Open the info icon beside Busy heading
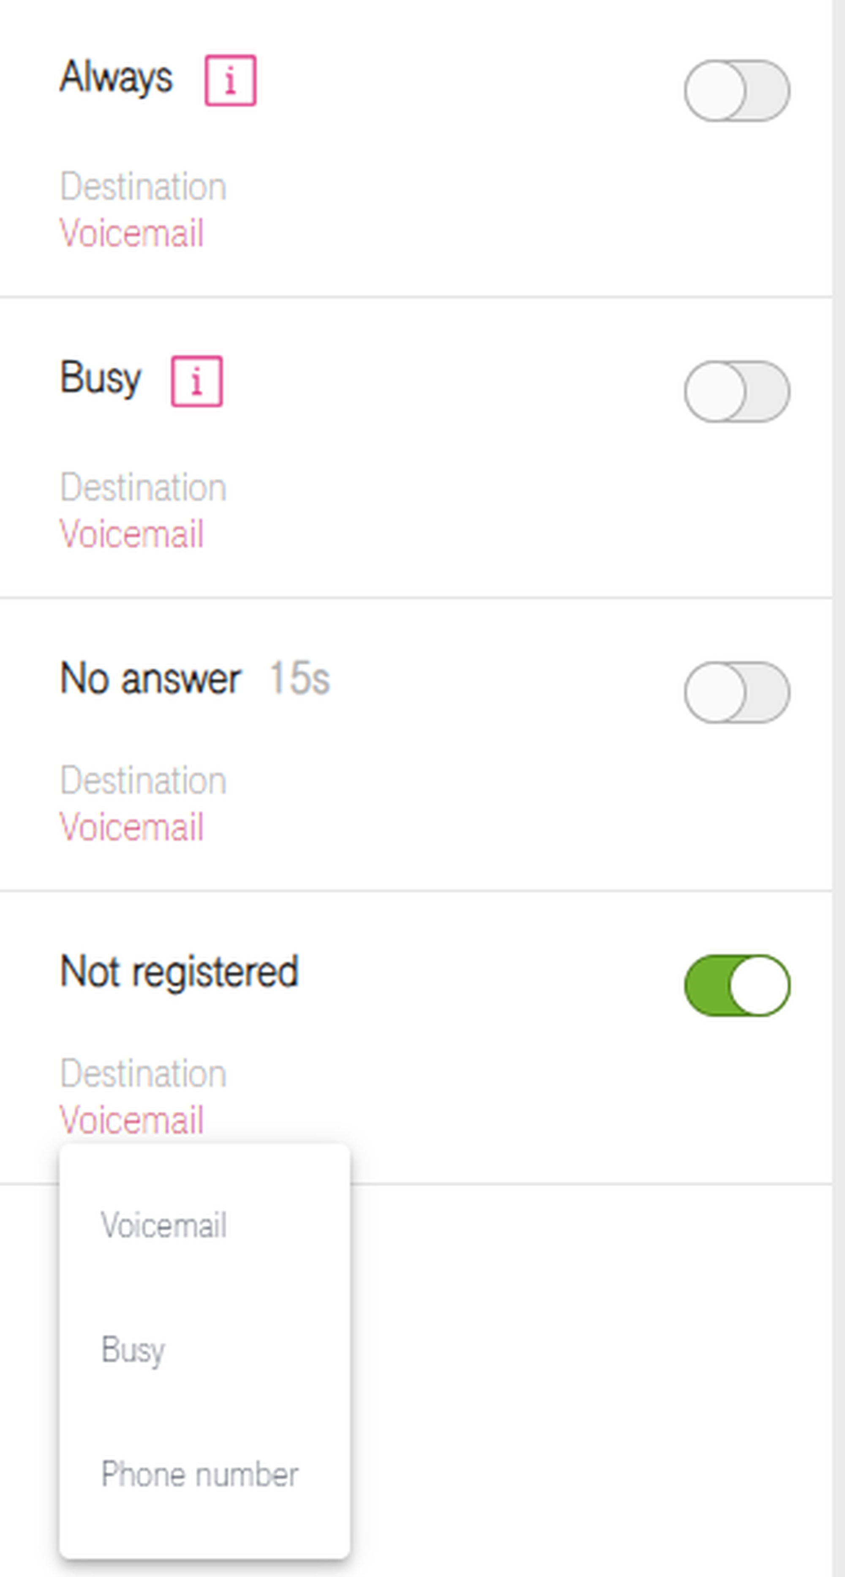Viewport: 845px width, 1577px height. click(196, 381)
